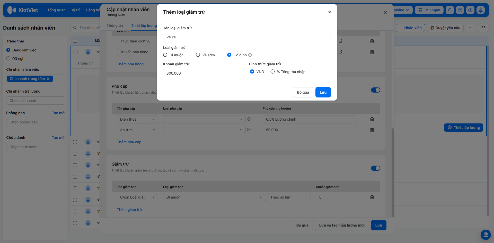
Task: Open external link for Tư vấn bán hàng row
Action: tap(340, 52)
